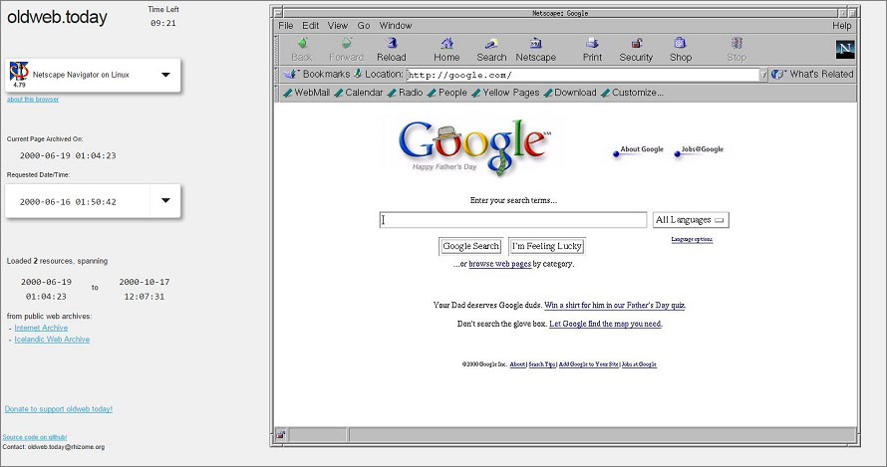Click the footer Search Tips link
Viewport: 887px width, 467px height.
click(x=542, y=364)
